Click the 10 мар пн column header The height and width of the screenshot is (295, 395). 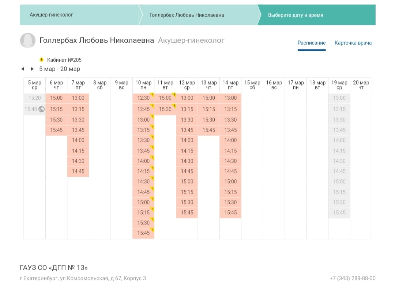143,85
